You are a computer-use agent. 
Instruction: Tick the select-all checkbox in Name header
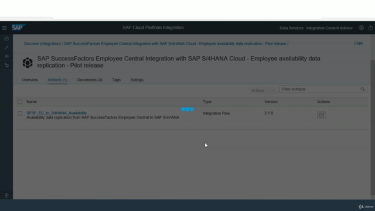point(20,102)
